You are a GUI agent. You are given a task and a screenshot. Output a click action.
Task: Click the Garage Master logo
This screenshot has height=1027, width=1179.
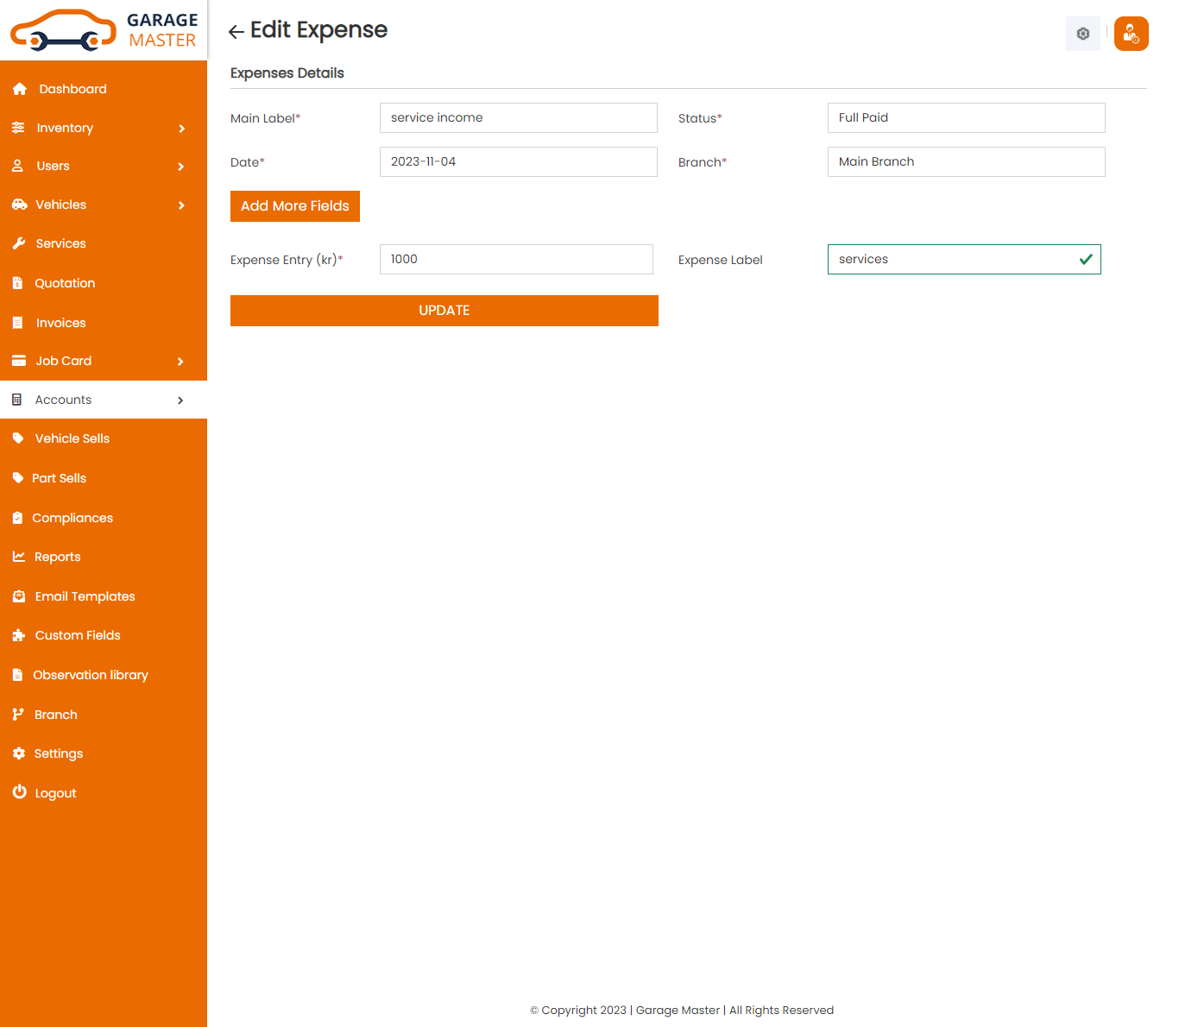coord(104,30)
